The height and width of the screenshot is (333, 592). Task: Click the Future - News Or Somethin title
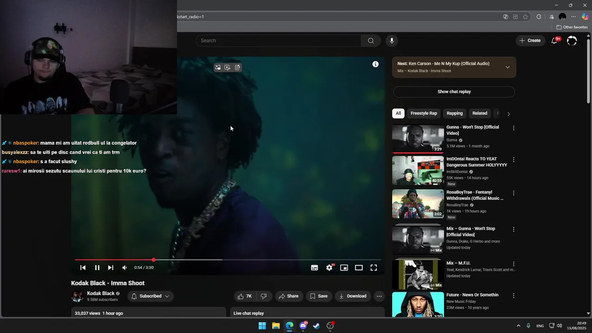point(472,295)
